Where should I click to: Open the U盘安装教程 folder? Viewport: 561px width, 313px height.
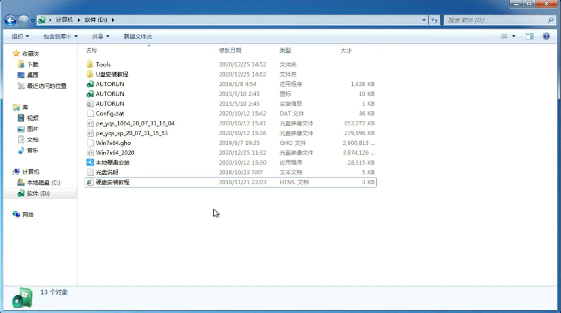point(112,74)
